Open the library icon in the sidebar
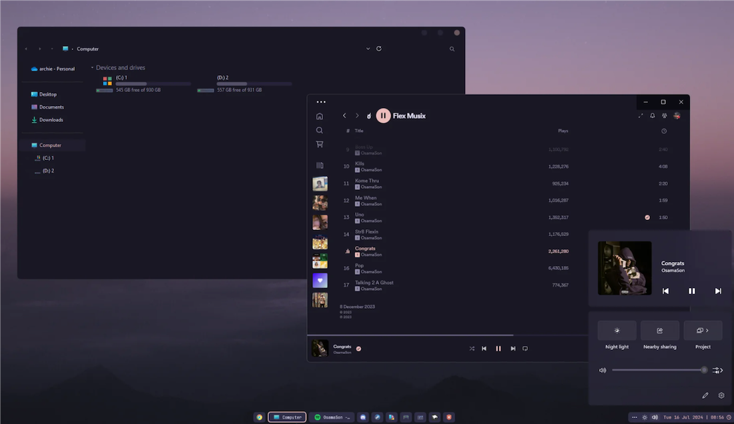734x424 pixels. (x=320, y=164)
